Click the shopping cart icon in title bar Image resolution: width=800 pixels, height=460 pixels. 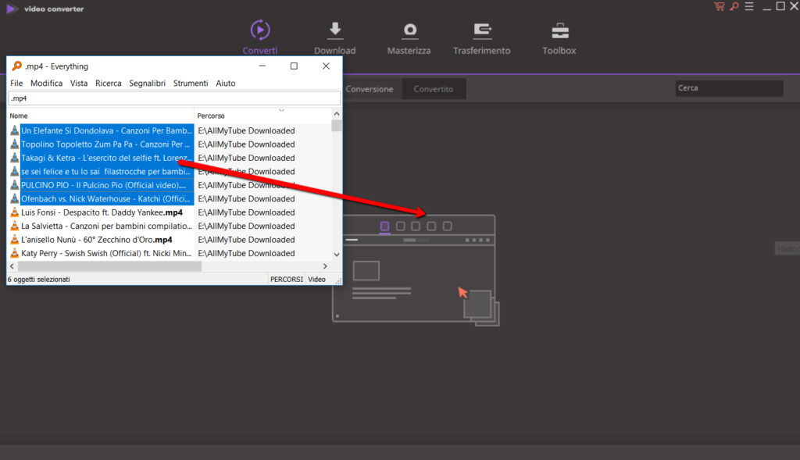[x=720, y=6]
